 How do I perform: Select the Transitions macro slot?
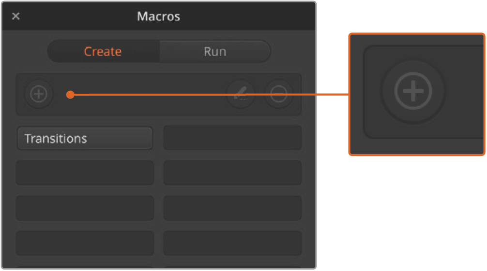click(x=85, y=139)
